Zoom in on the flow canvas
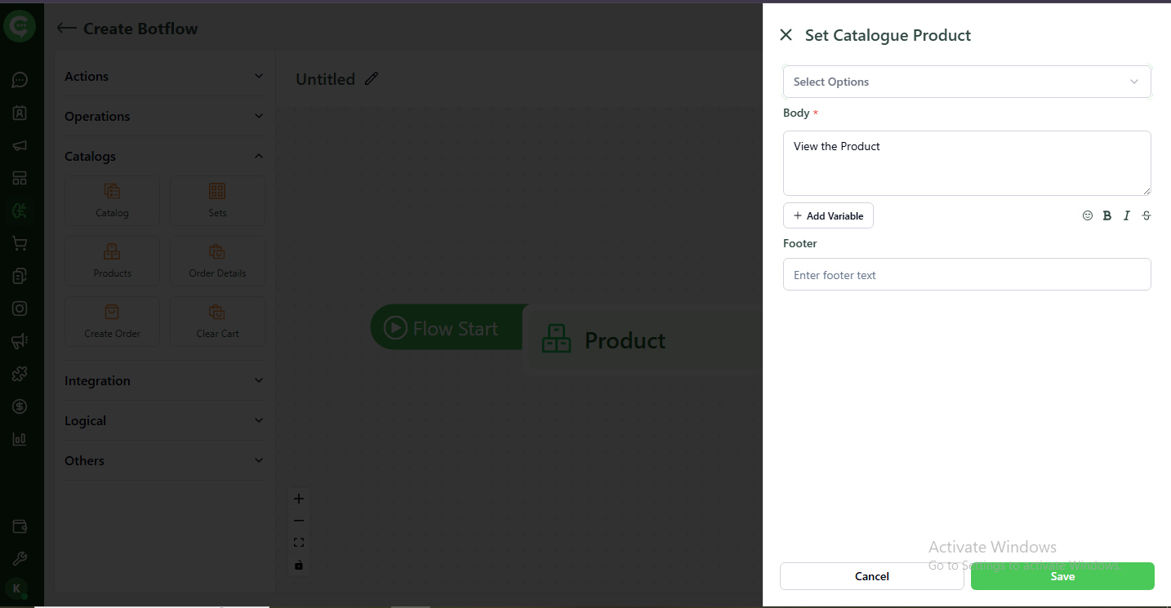This screenshot has height=608, width=1171. 299,498
